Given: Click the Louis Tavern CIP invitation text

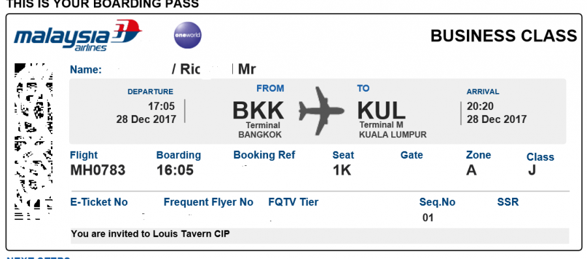Looking at the screenshot, I should pos(151,234).
